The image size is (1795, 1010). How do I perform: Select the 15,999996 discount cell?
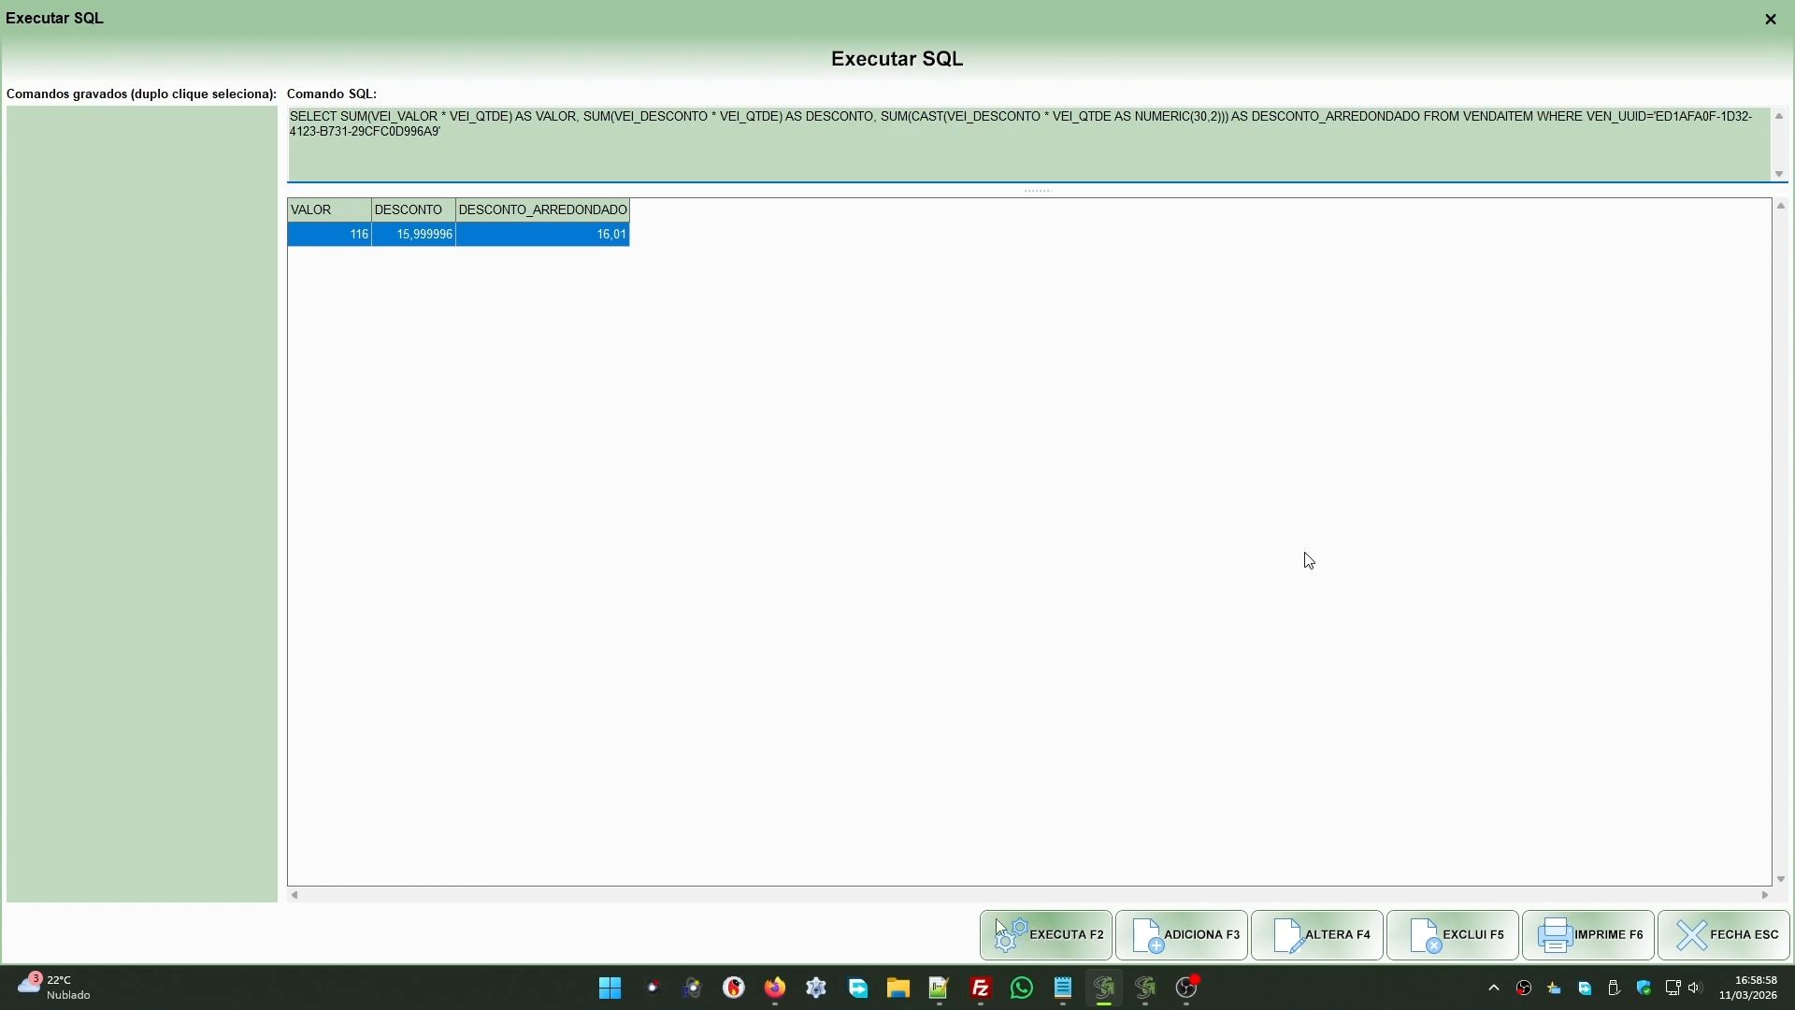coord(413,234)
